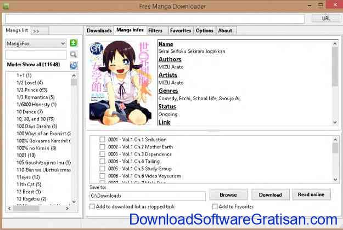
Task: Open the Filters tab
Action: [155, 31]
